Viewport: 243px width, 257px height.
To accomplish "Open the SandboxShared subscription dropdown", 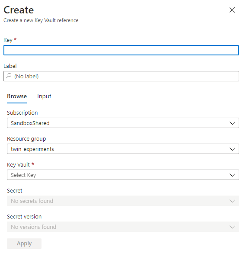I will coord(123,123).
